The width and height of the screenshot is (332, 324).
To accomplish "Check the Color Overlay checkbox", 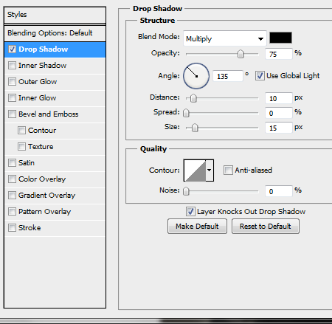I will tap(12, 179).
